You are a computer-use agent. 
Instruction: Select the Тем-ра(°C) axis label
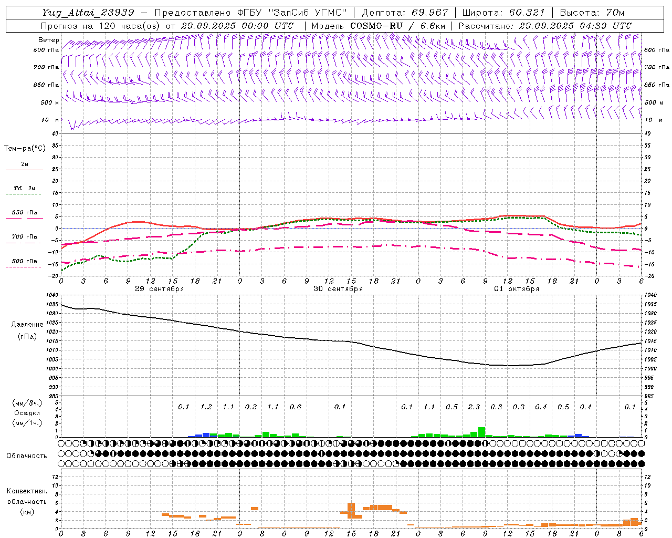pos(25,149)
